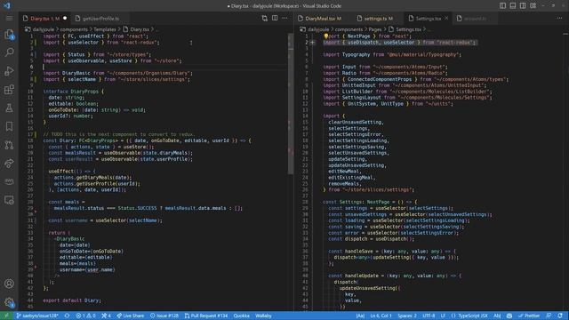Open the hamburger application menu

point(9,18)
